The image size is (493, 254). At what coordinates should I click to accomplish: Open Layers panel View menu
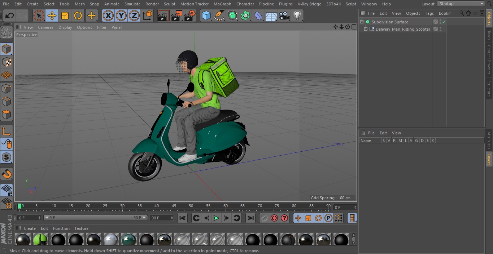(396, 133)
